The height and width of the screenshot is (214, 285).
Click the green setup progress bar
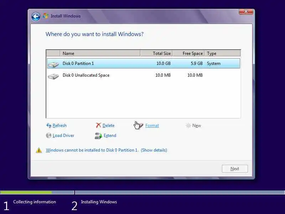[26, 192]
